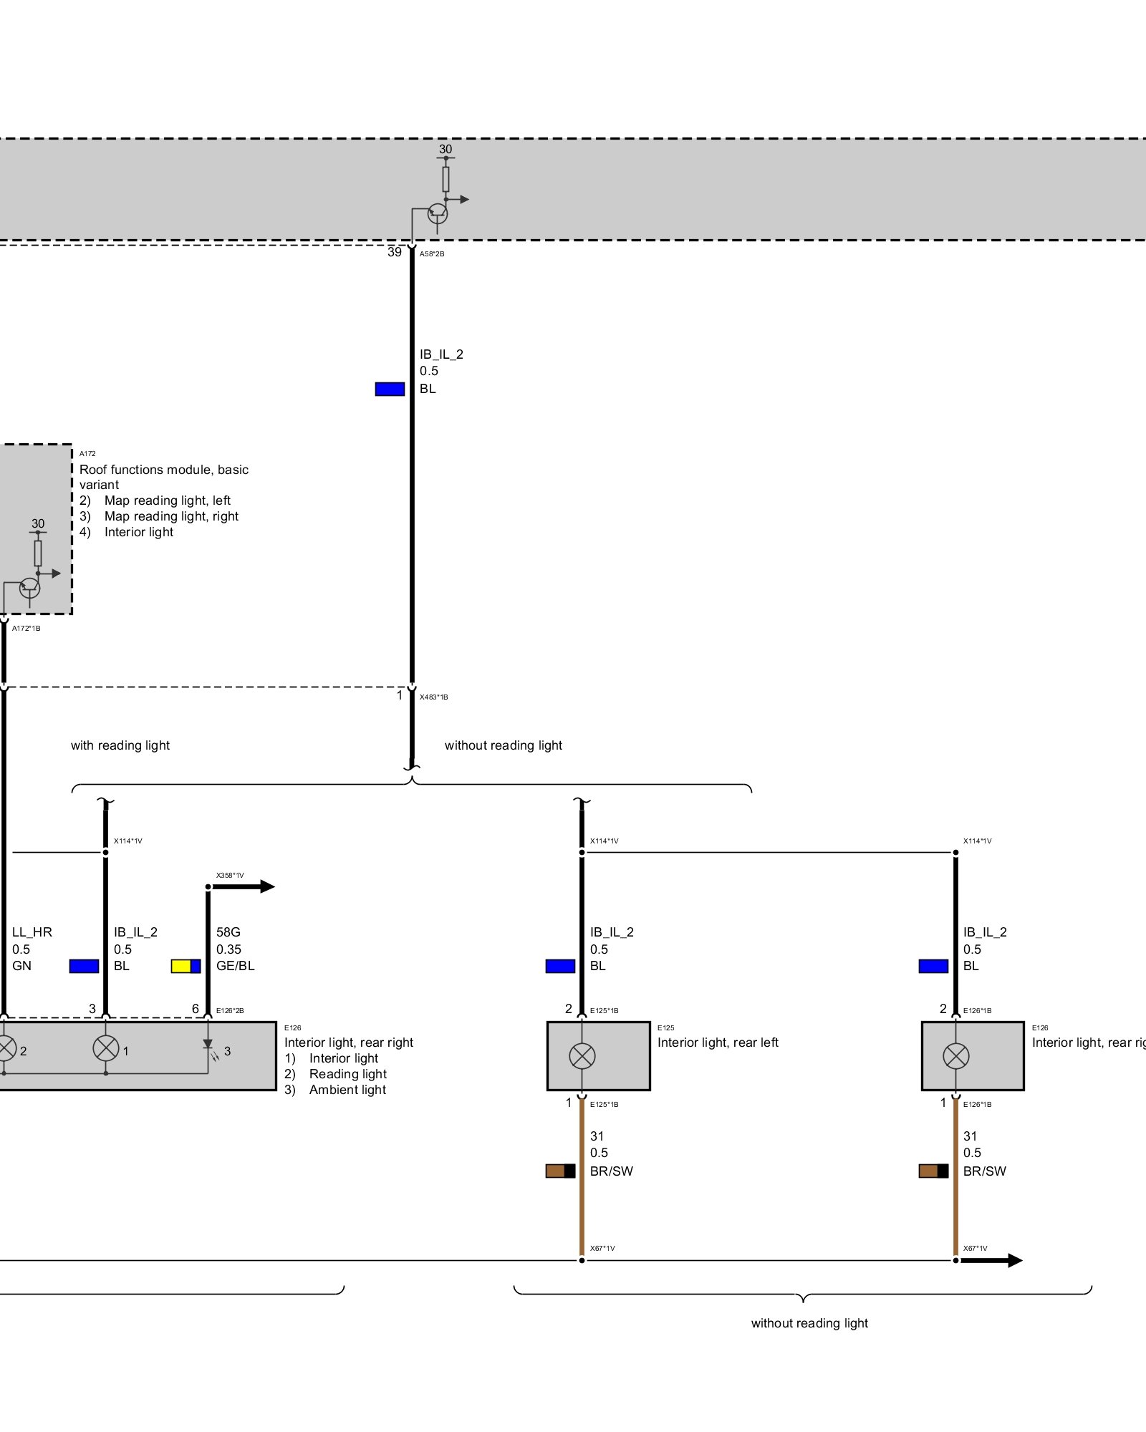The height and width of the screenshot is (1432, 1146).
Task: Click the transistor symbol above pin 39
Action: pyautogui.click(x=437, y=213)
